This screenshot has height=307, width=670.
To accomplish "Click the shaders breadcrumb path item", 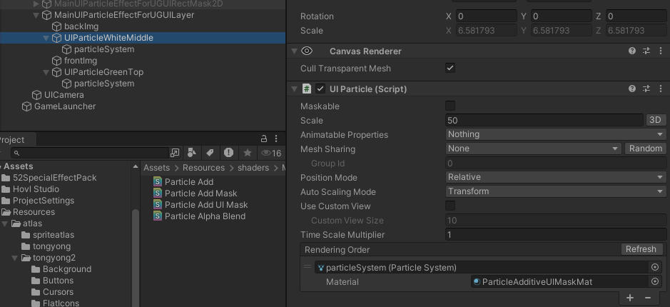I will [x=253, y=168].
